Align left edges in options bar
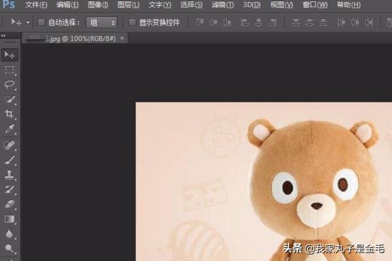Screen dimensions: 392x261 (245, 22)
